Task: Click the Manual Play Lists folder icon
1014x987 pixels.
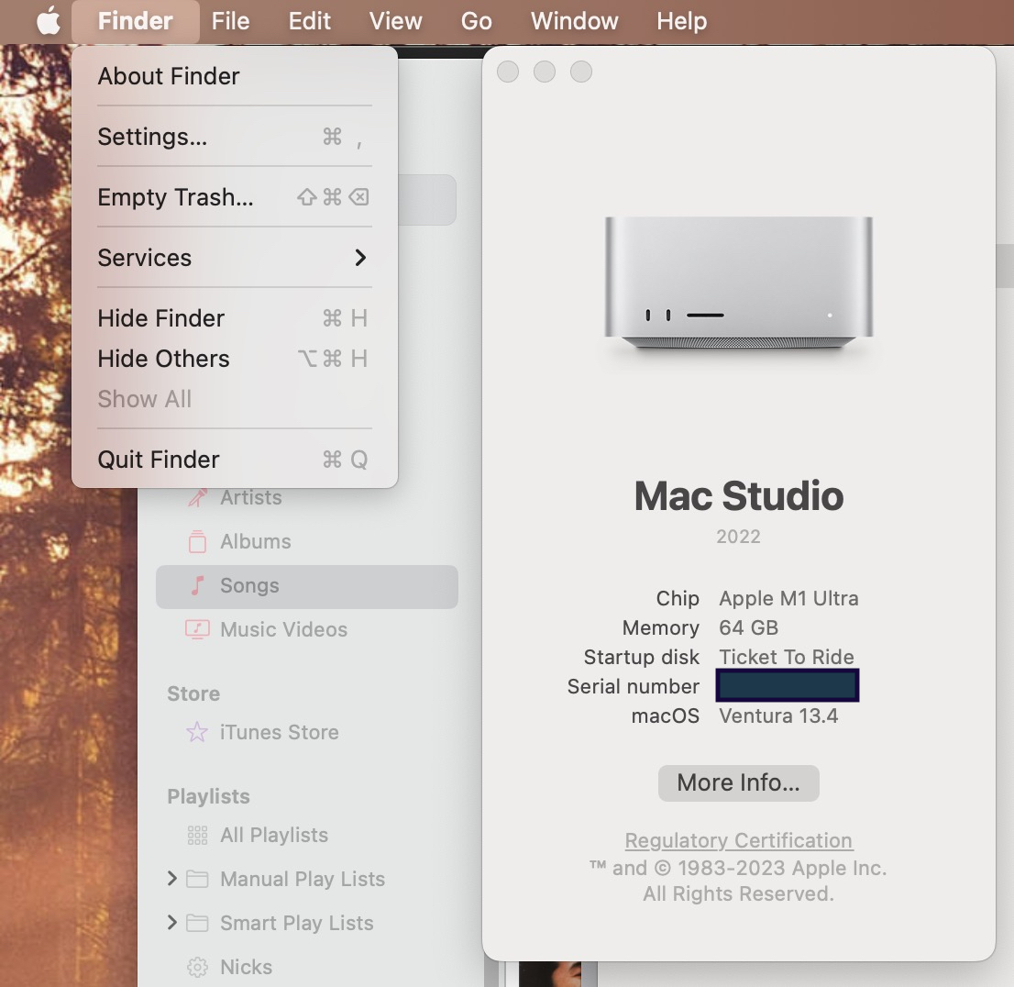Action: (x=197, y=880)
